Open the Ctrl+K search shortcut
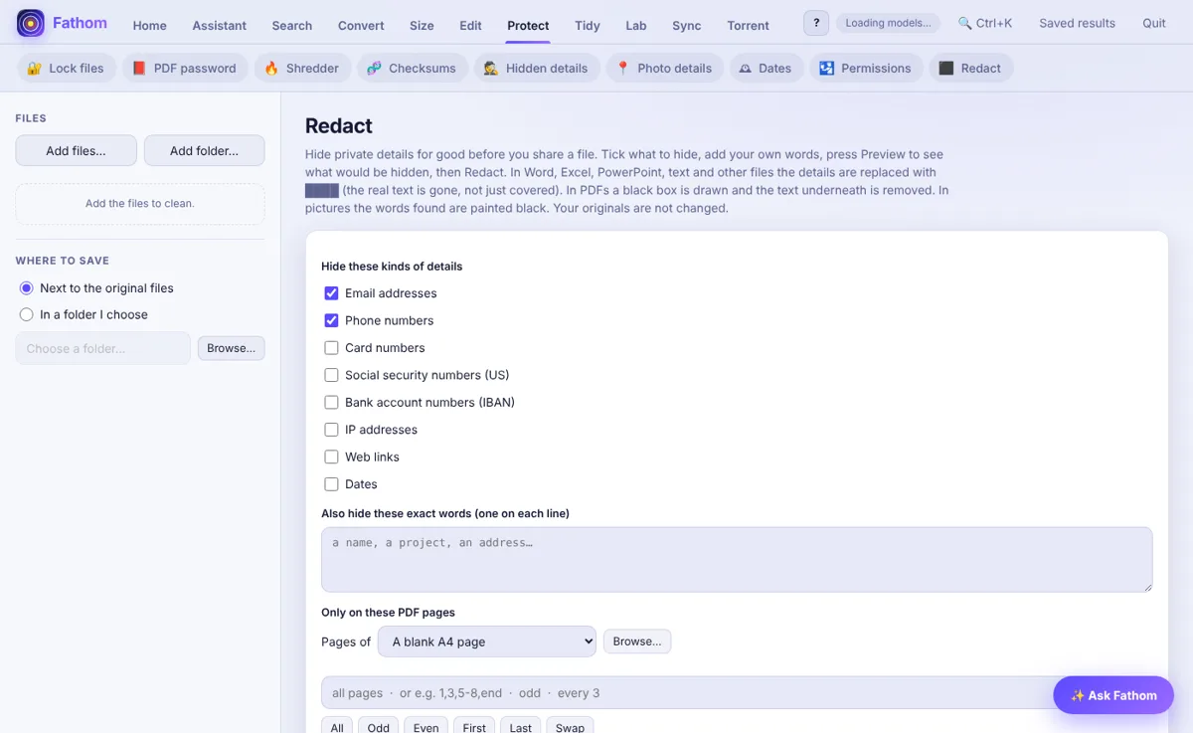Viewport: 1193px width, 733px height. (x=985, y=23)
